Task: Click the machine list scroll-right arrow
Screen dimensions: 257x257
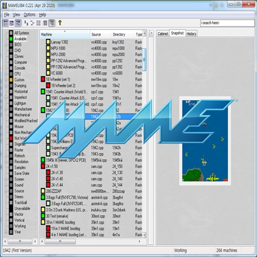Action: (139, 241)
